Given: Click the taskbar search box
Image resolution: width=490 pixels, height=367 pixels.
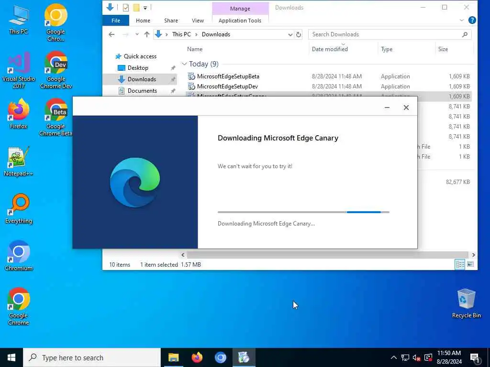Looking at the screenshot, I should (92, 357).
